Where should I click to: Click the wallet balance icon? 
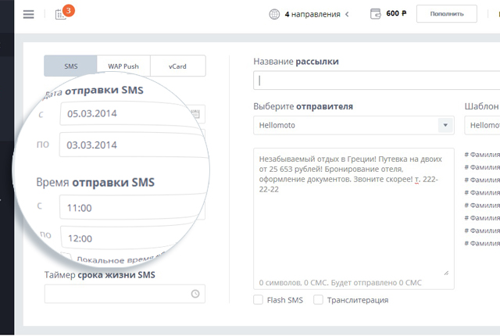click(x=375, y=14)
